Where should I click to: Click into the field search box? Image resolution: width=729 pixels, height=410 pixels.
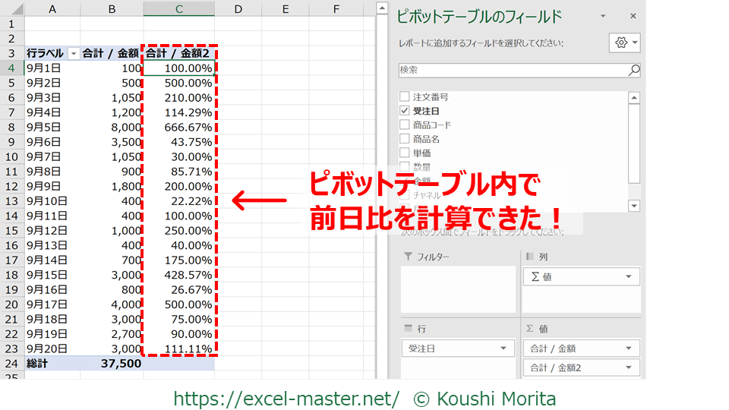[513, 70]
